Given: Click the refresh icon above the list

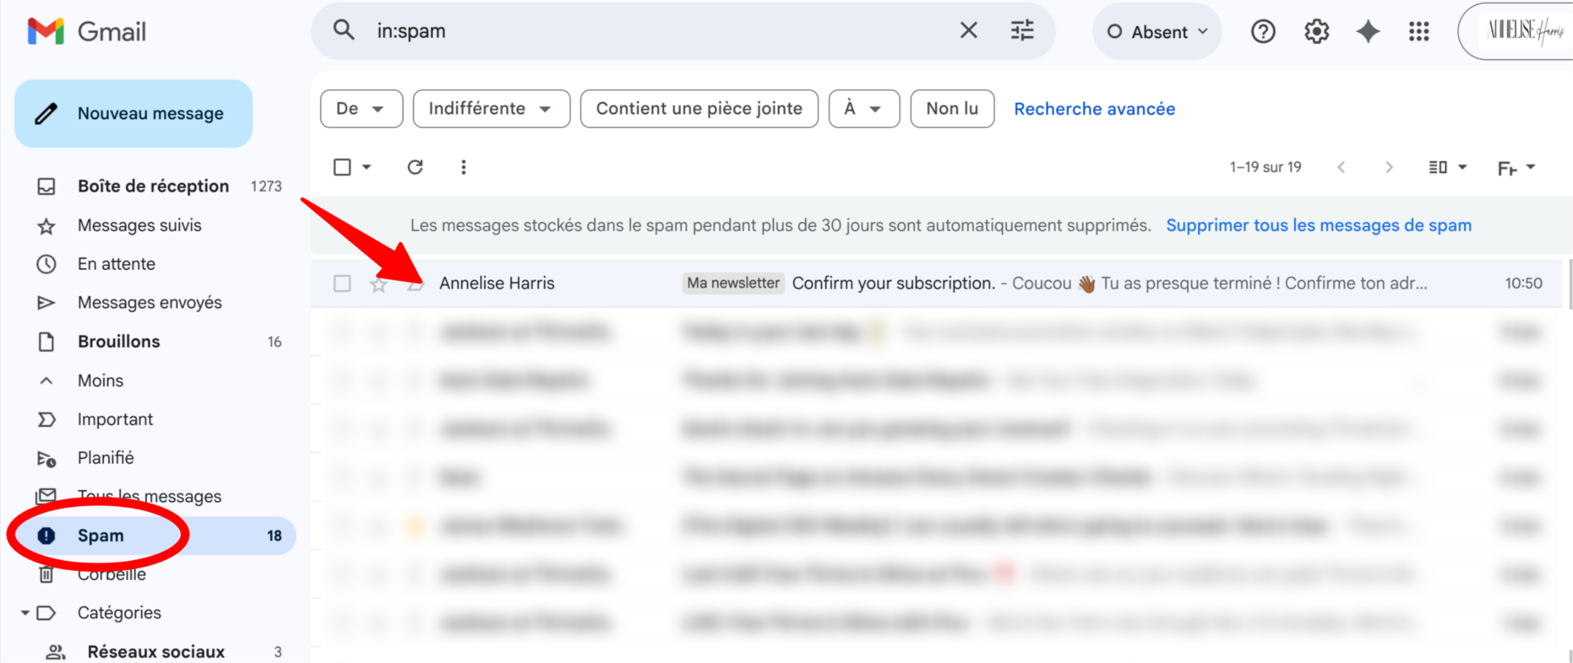Looking at the screenshot, I should tap(415, 167).
